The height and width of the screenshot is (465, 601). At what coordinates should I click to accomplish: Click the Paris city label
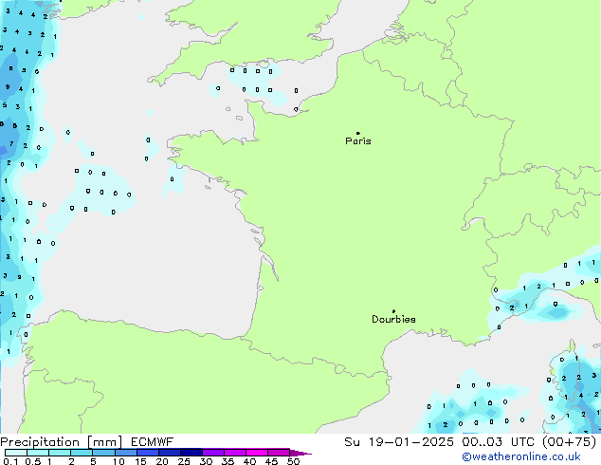pos(358,141)
